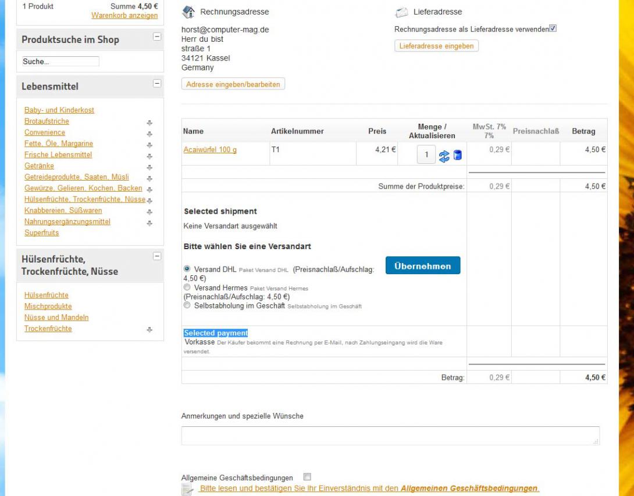Click the refresh quantity icon for Acaiwürfel
634x496 pixels.
coord(444,156)
